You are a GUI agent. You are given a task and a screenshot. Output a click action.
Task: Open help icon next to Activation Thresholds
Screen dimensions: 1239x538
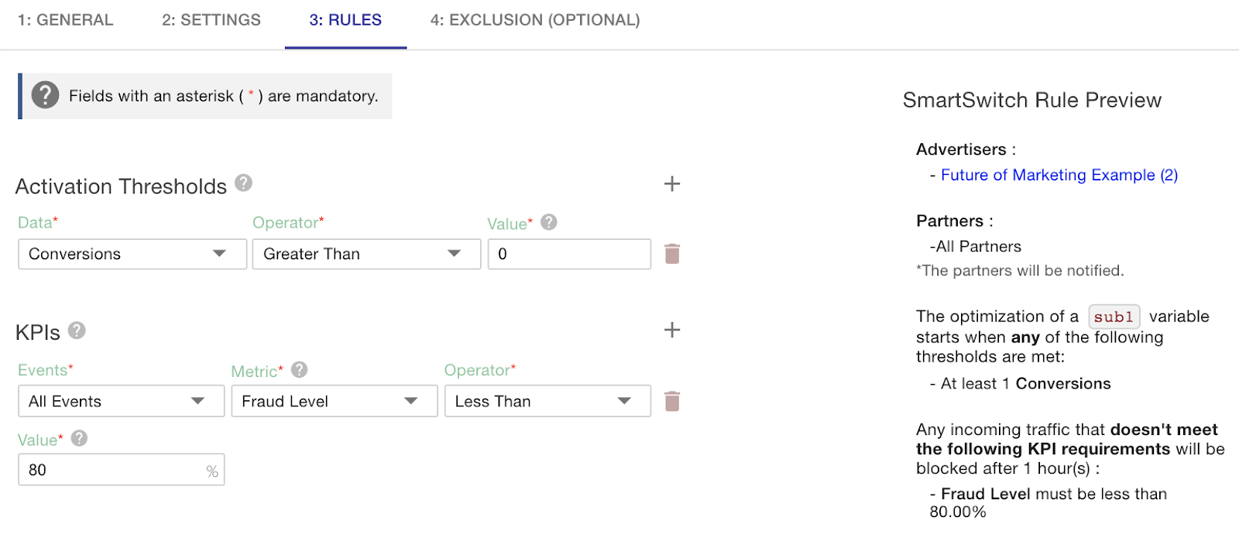click(244, 183)
